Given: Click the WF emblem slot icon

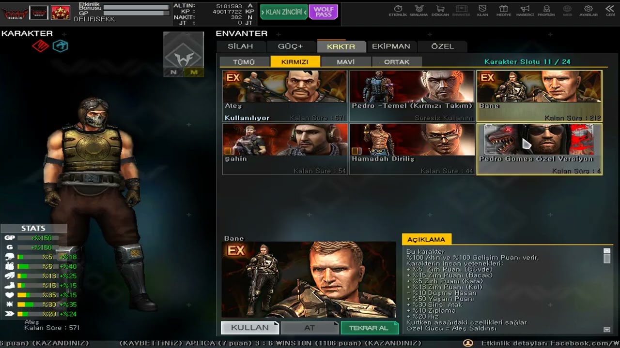Looking at the screenshot, I should point(183,50).
